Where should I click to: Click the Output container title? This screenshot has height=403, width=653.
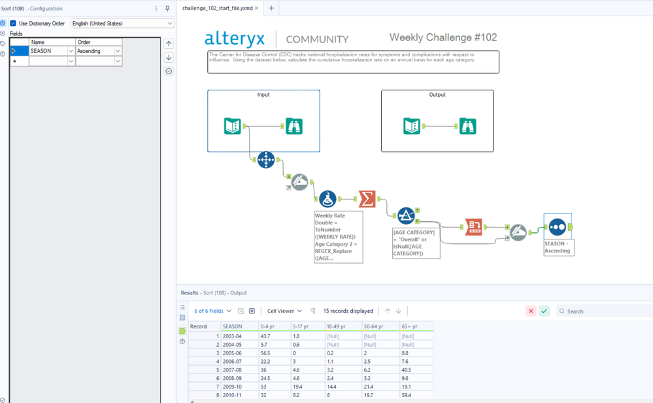point(437,95)
